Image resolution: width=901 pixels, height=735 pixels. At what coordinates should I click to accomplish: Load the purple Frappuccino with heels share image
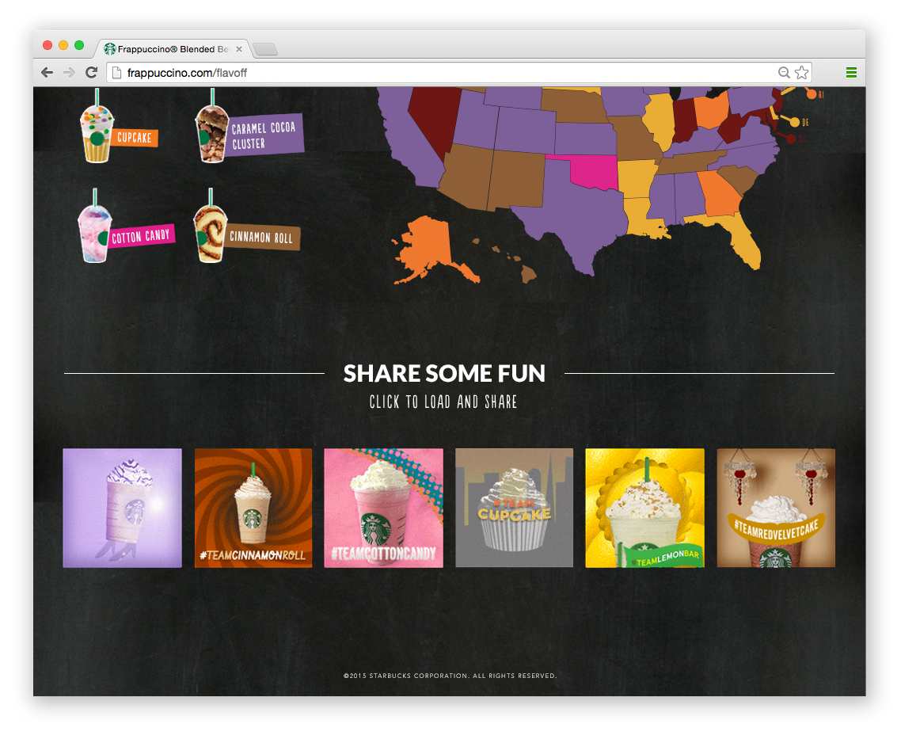pos(123,508)
